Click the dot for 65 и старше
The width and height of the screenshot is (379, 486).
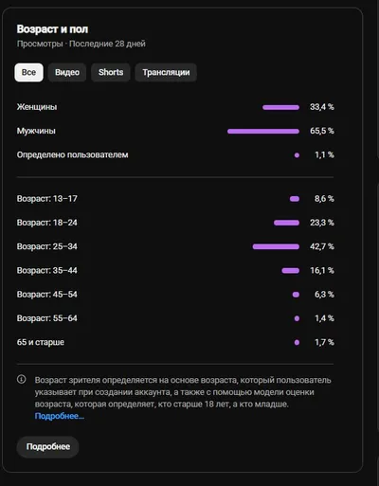[x=297, y=342]
